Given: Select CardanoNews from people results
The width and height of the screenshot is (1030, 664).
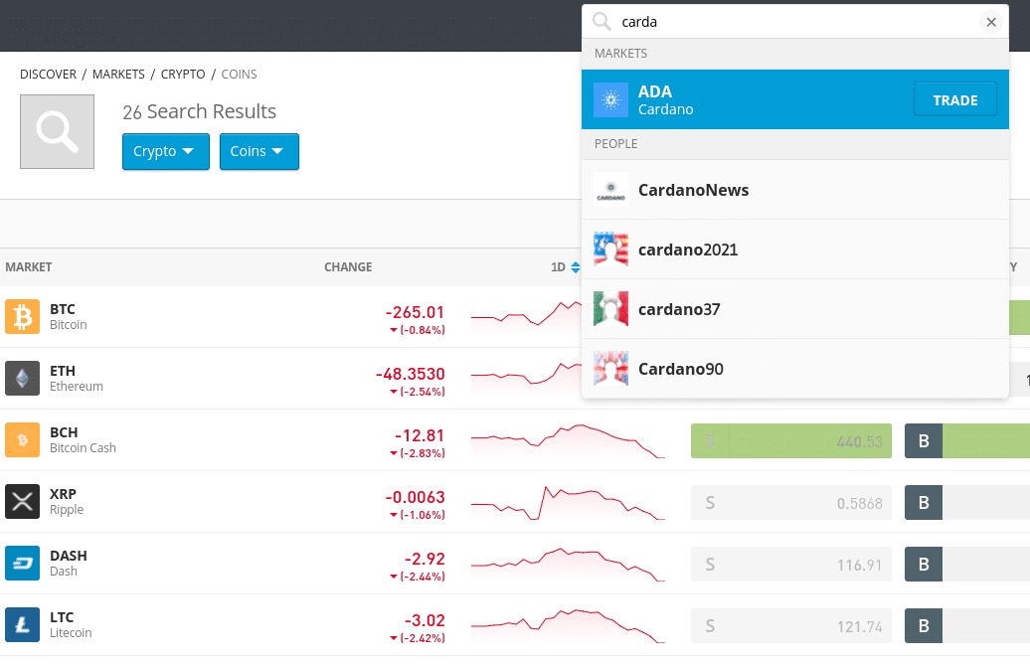Looking at the screenshot, I should point(794,190).
